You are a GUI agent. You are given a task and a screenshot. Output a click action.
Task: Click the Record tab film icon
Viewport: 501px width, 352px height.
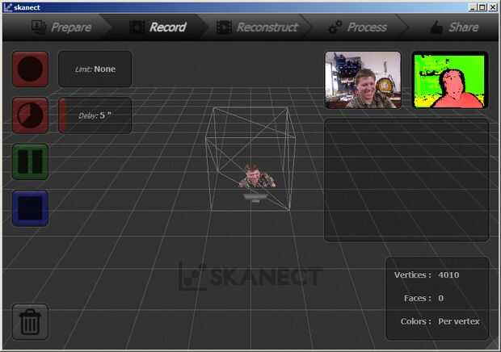tap(137, 27)
